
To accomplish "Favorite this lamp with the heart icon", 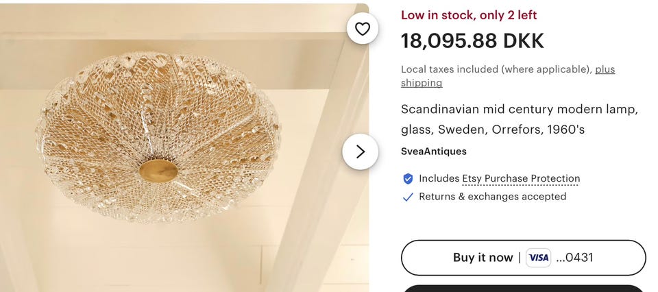I will (x=363, y=28).
